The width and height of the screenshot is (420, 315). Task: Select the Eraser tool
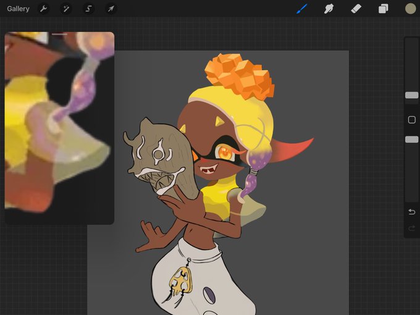[x=356, y=9]
